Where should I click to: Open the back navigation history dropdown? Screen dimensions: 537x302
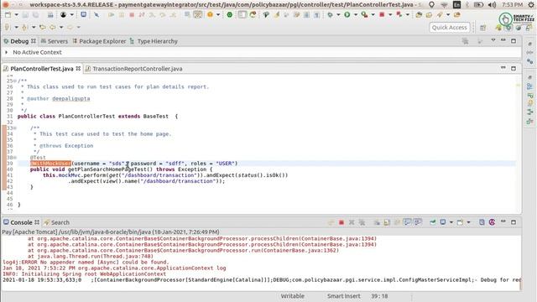point(61,27)
